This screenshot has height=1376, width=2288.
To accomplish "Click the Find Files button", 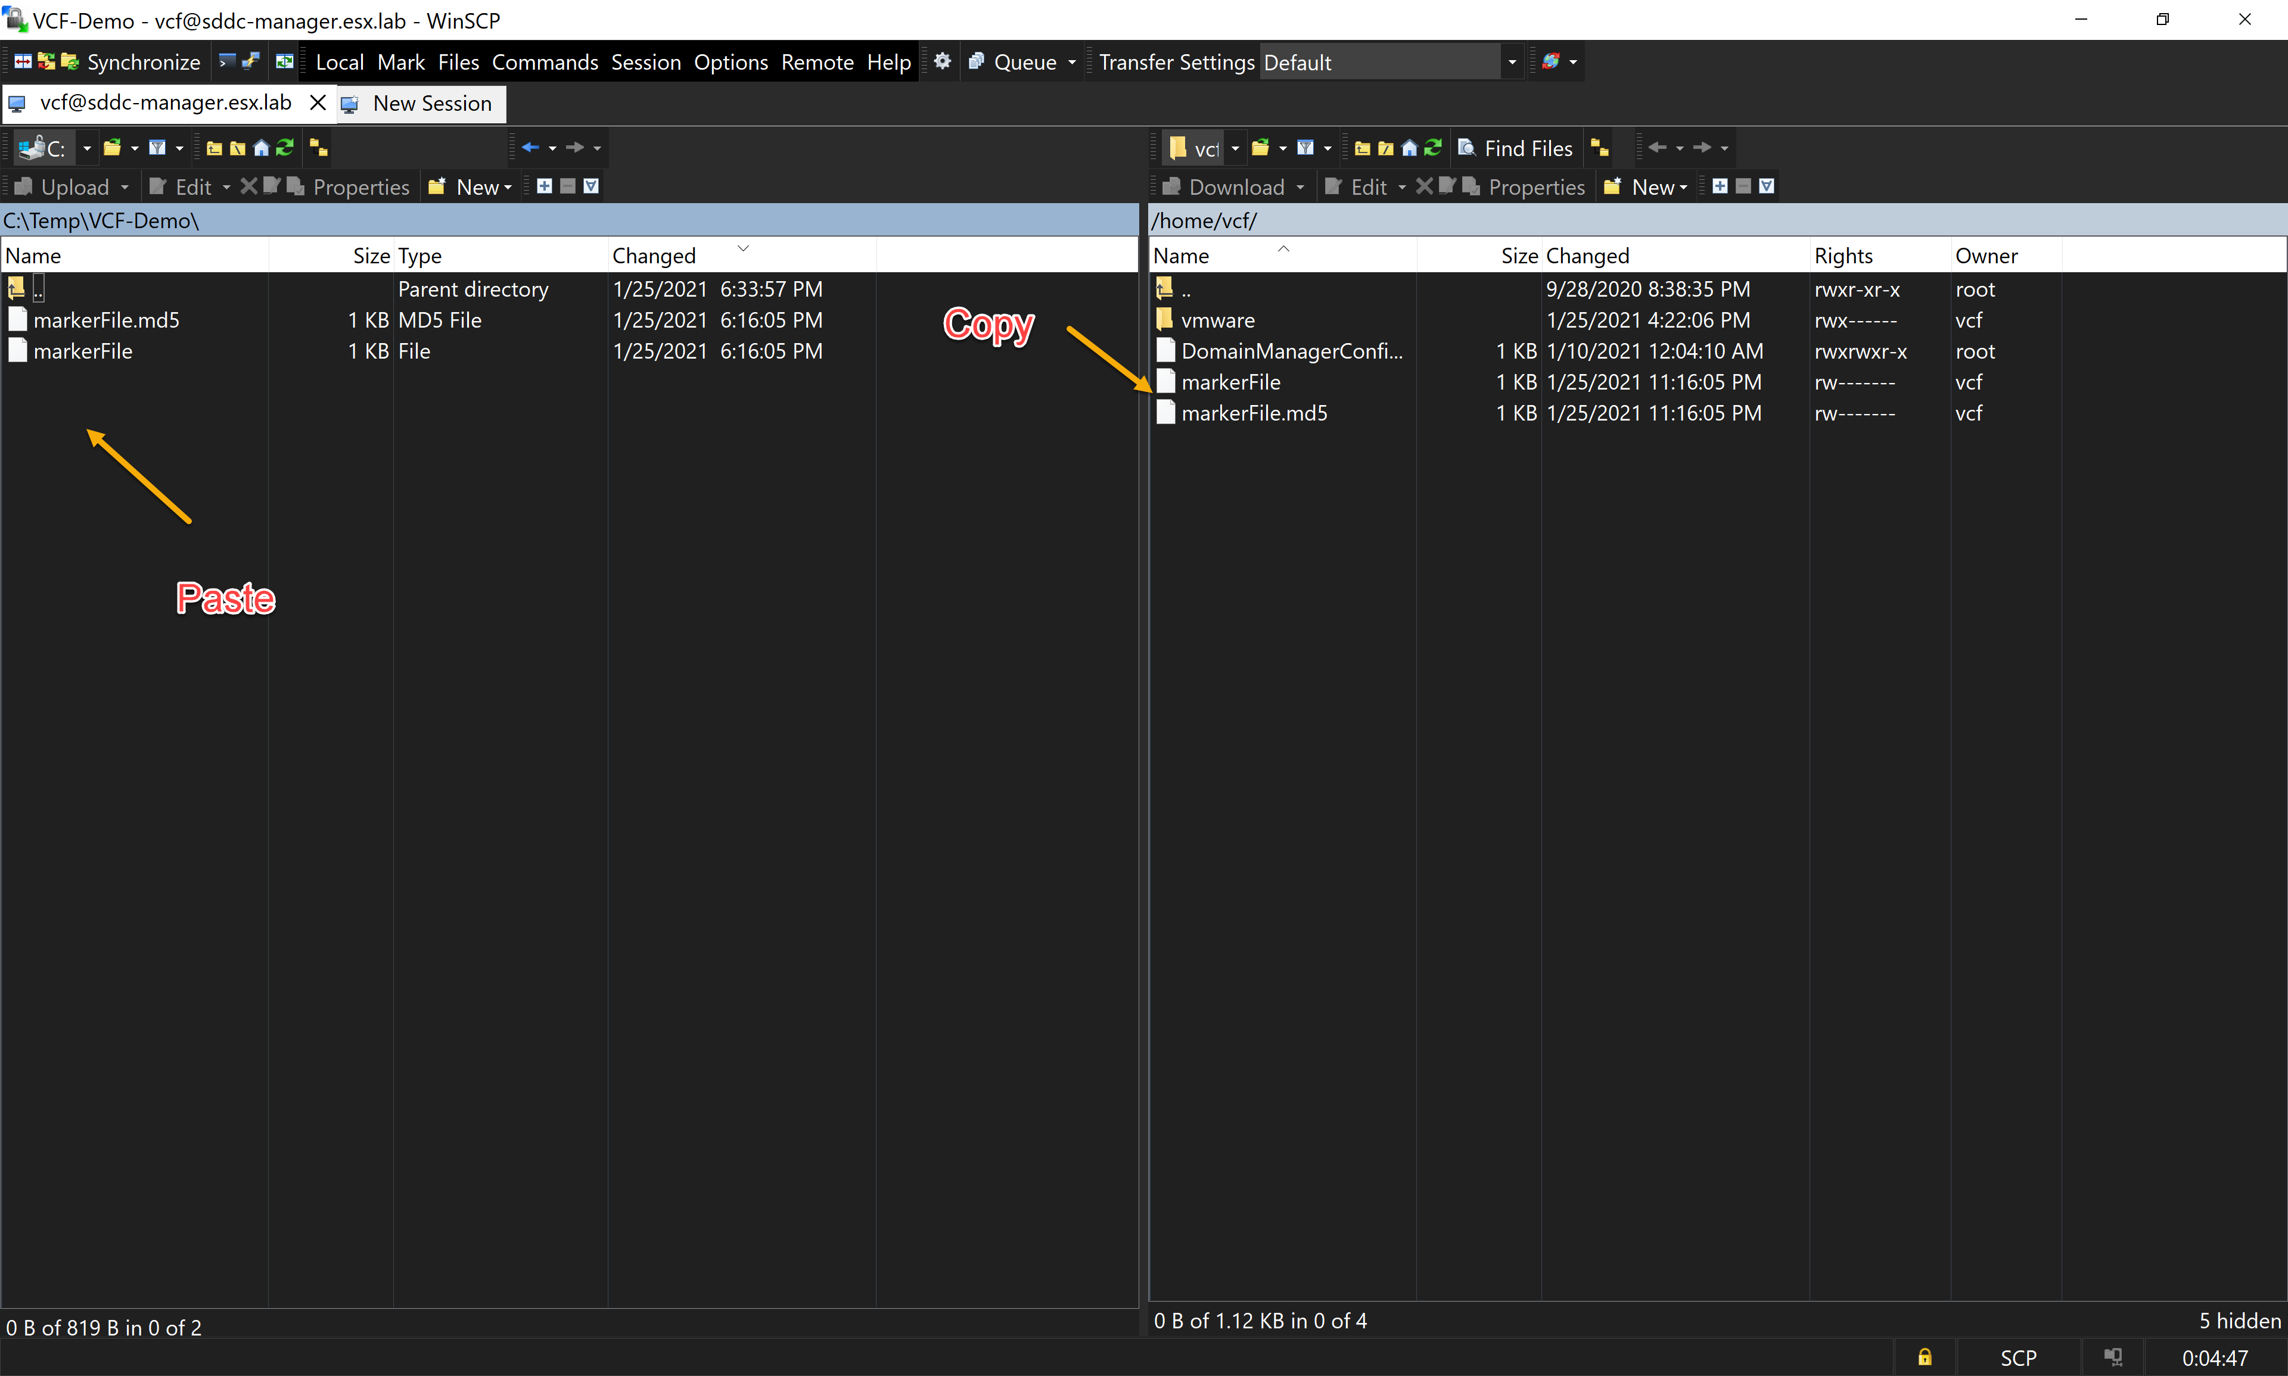I will (x=1515, y=148).
